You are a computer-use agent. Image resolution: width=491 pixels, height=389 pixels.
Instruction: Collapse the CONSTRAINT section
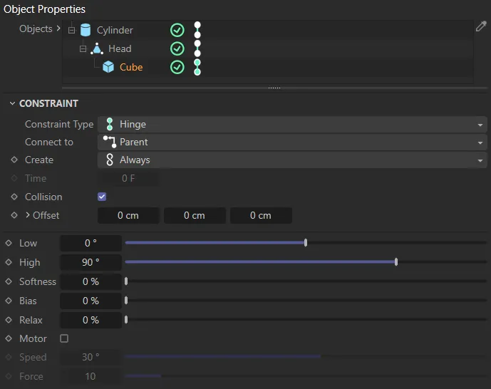point(11,103)
